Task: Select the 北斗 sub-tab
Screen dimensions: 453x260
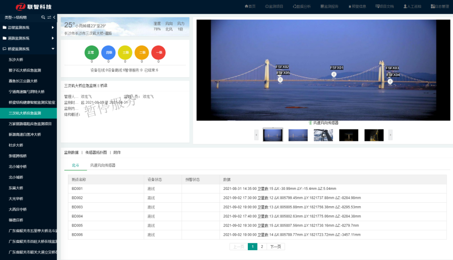Action: coord(75,165)
